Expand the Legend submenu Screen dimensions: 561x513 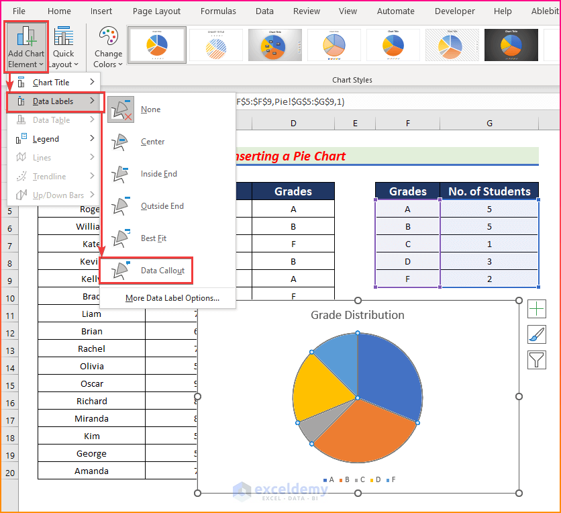point(53,139)
